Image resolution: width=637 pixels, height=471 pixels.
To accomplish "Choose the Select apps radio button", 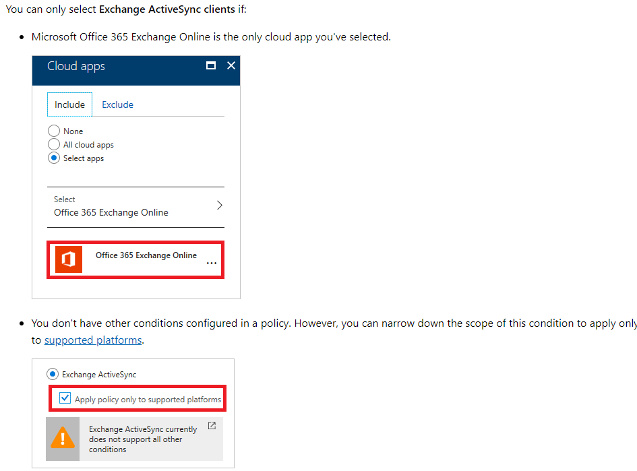I will tap(54, 158).
